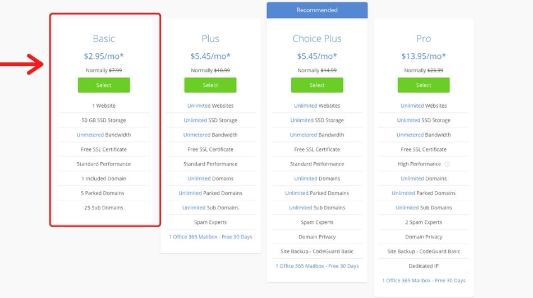This screenshot has height=298, width=533.
Task: Click the Basic plan title heading
Action: point(104,39)
